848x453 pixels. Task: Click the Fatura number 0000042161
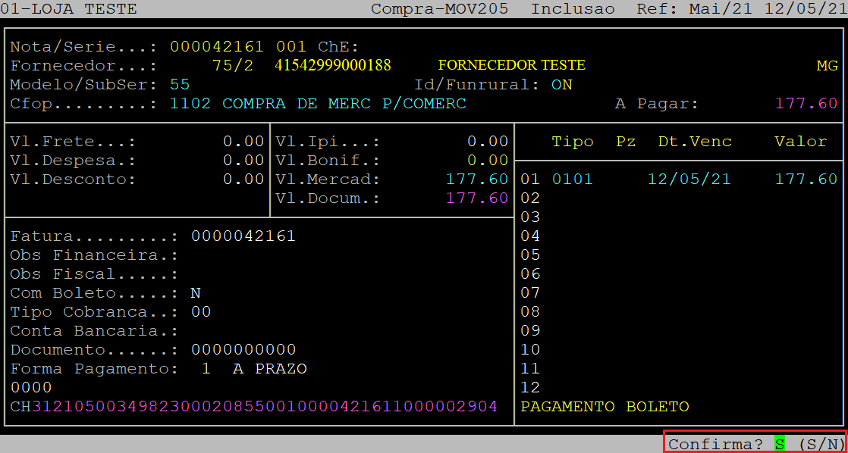click(x=243, y=236)
